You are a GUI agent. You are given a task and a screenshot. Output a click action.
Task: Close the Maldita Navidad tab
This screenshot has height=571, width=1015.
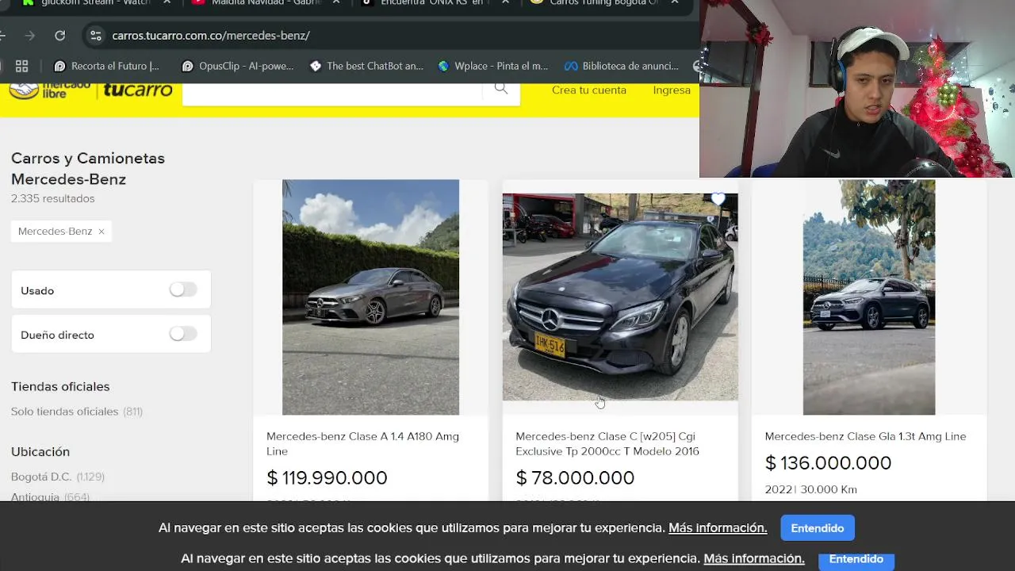[336, 2]
